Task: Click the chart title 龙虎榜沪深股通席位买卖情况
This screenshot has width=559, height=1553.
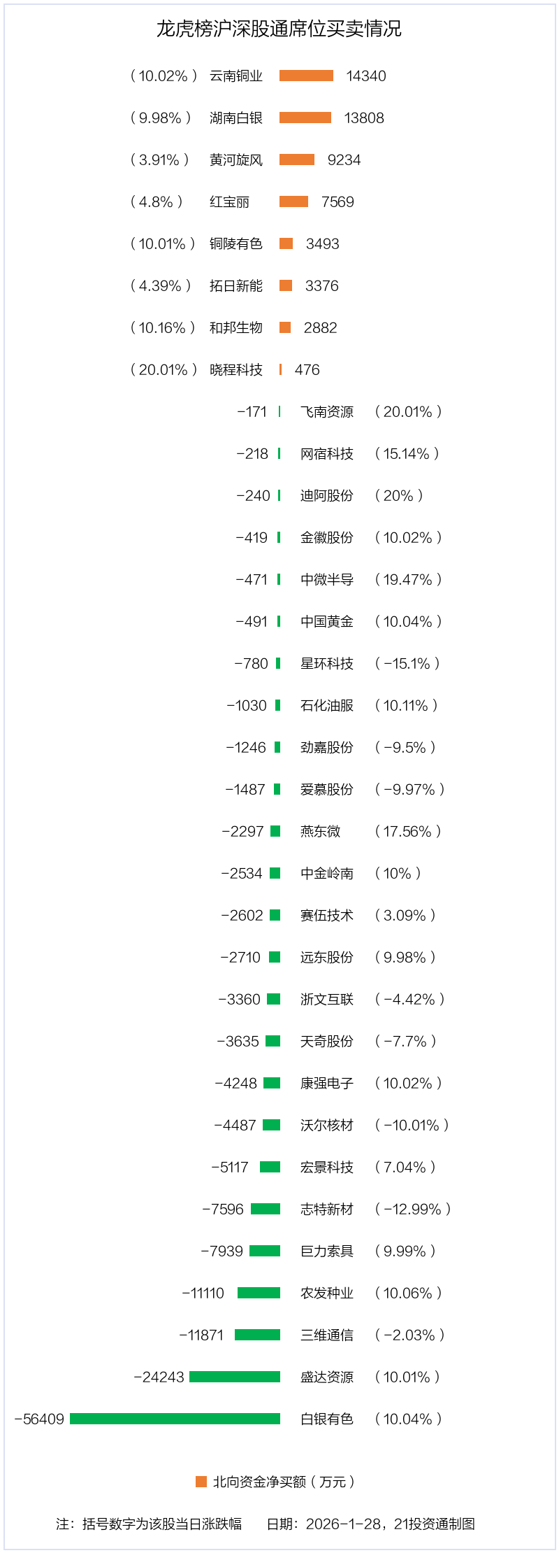Action: (279, 29)
